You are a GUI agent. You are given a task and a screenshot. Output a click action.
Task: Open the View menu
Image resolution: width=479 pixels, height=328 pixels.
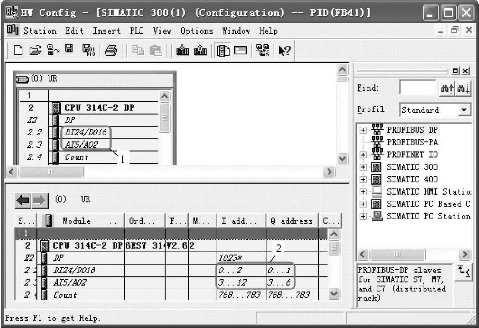coord(162,31)
